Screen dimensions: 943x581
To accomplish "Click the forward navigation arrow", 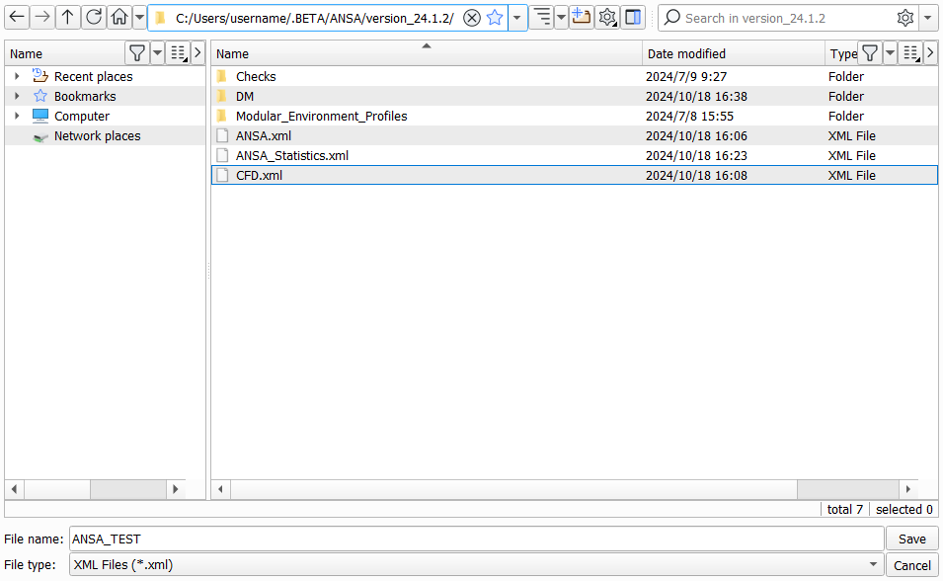I will pyautogui.click(x=42, y=18).
